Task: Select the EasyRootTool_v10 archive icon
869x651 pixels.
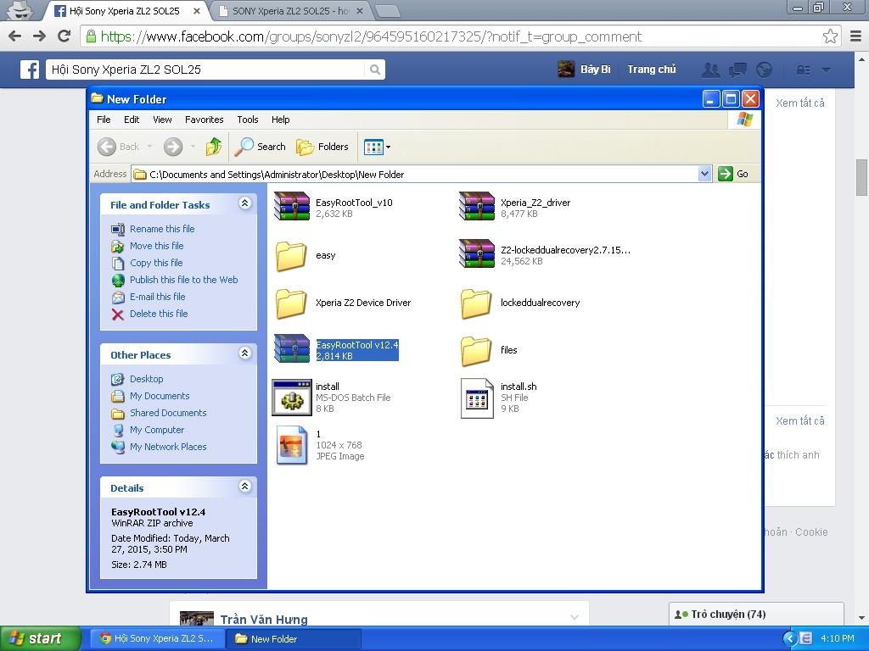Action: (x=292, y=207)
